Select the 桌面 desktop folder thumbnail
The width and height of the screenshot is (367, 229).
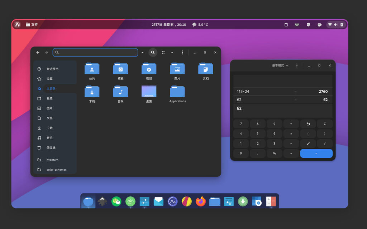[149, 91]
